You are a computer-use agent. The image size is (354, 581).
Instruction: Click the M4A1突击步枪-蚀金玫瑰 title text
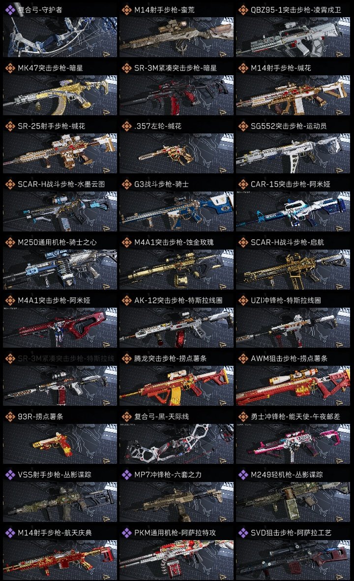(174, 242)
